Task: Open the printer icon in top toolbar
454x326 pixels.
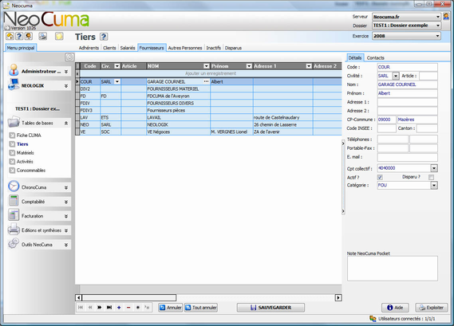Action: click(43, 36)
